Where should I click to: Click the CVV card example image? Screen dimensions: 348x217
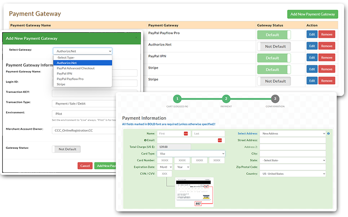[194, 191]
